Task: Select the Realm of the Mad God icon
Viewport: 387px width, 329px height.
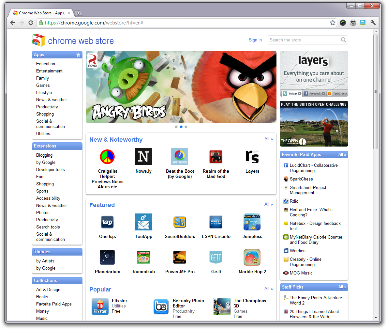Action: pyautogui.click(x=216, y=157)
